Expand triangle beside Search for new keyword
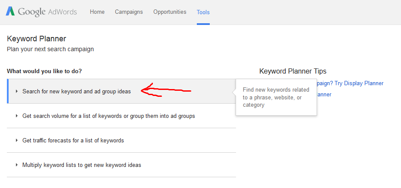 click(x=17, y=91)
